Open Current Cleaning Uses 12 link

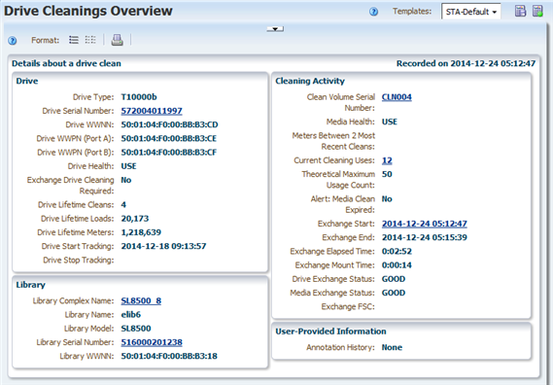tap(387, 160)
